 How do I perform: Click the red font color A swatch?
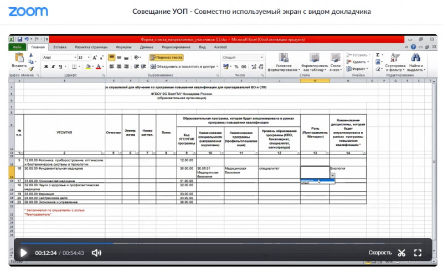98,67
